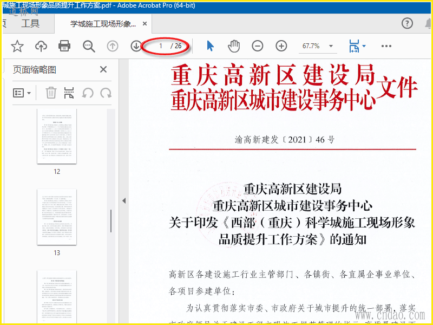Rotate pages counterclockwise

(88, 93)
